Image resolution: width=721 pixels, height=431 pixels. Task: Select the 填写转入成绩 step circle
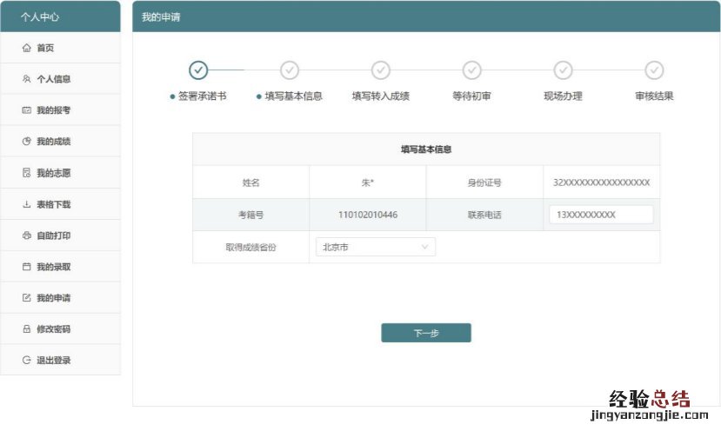pos(381,70)
